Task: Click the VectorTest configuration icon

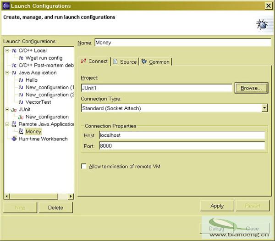Action: [21, 102]
